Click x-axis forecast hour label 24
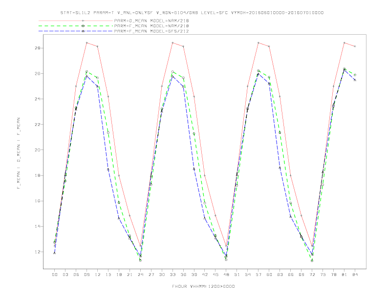Screen dimensions: 387x299 point(140,275)
